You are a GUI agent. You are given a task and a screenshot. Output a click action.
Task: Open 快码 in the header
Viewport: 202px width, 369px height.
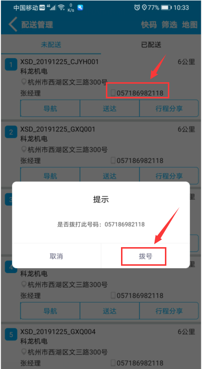[149, 24]
